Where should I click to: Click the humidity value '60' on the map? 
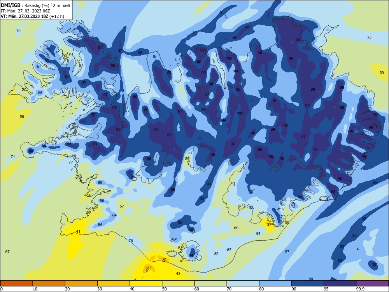click(236, 228)
